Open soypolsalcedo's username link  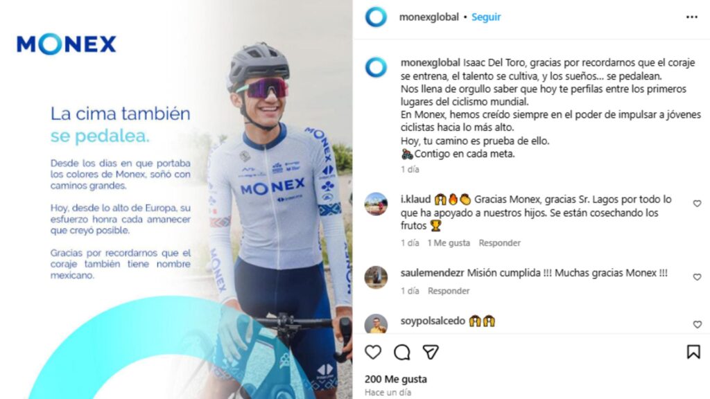pos(433,321)
